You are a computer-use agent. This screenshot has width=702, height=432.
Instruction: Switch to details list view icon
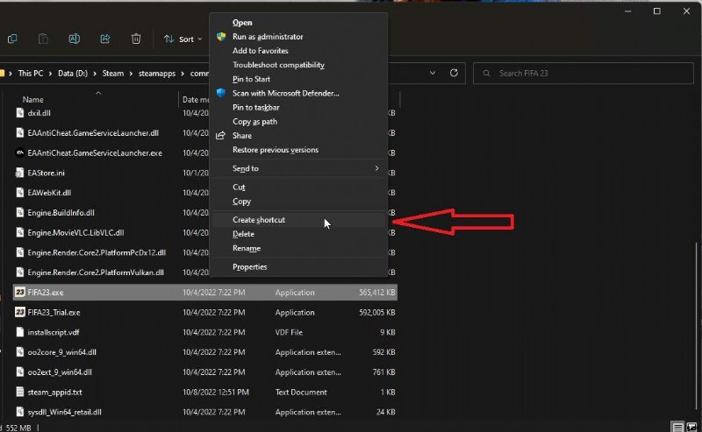coord(678,426)
